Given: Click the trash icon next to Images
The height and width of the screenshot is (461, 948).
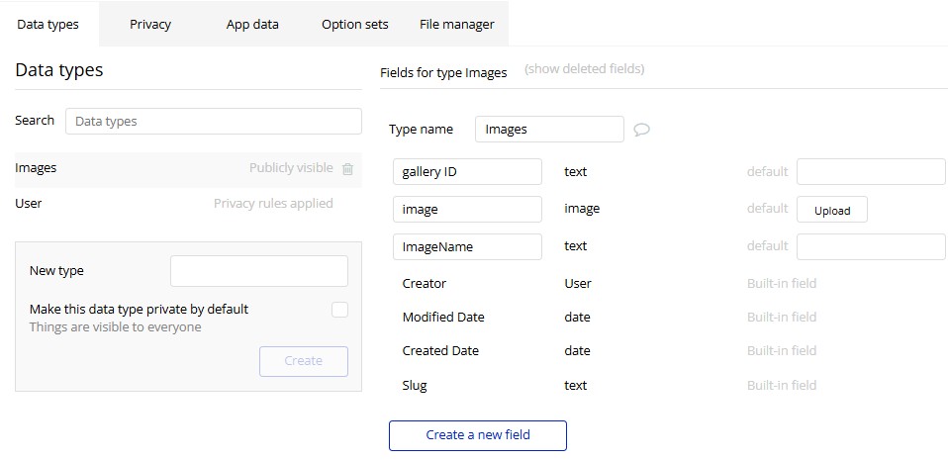Looking at the screenshot, I should (347, 169).
